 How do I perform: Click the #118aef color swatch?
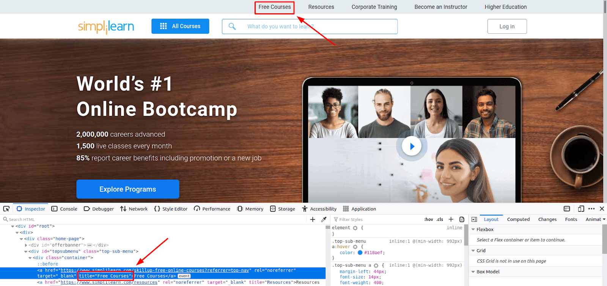pyautogui.click(x=360, y=253)
